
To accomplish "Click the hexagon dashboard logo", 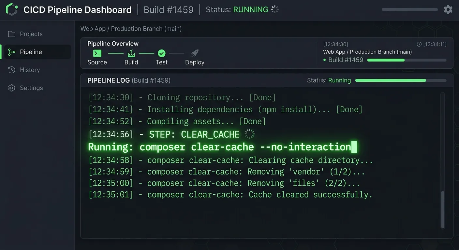I will tap(12, 9).
